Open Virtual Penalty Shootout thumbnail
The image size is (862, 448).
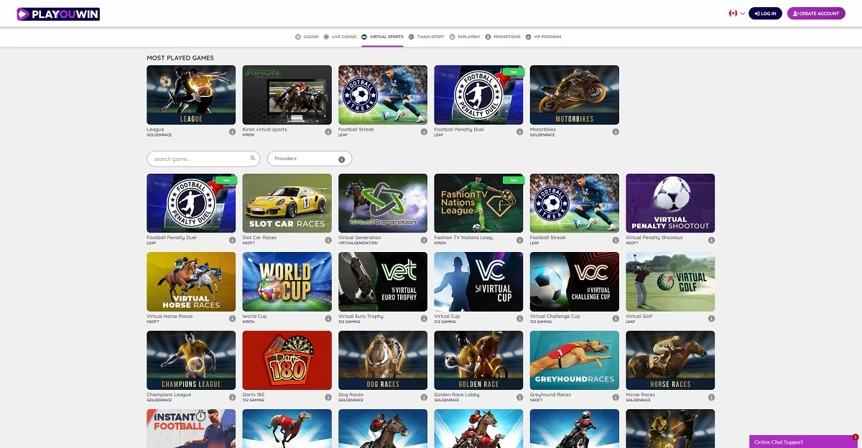click(x=670, y=203)
